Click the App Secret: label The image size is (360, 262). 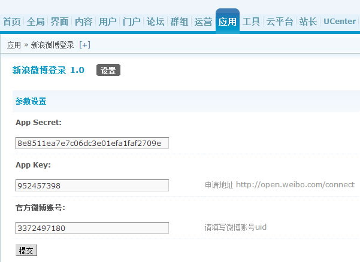[38, 123]
